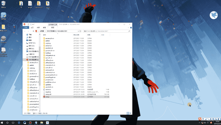Open the 管理 ribbon tab

click(53, 27)
